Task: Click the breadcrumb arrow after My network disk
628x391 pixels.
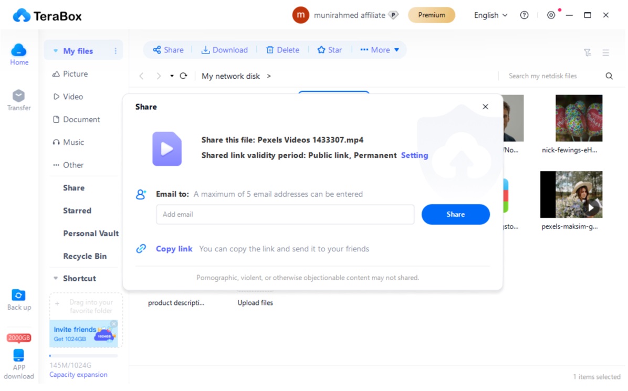Action: click(x=269, y=76)
